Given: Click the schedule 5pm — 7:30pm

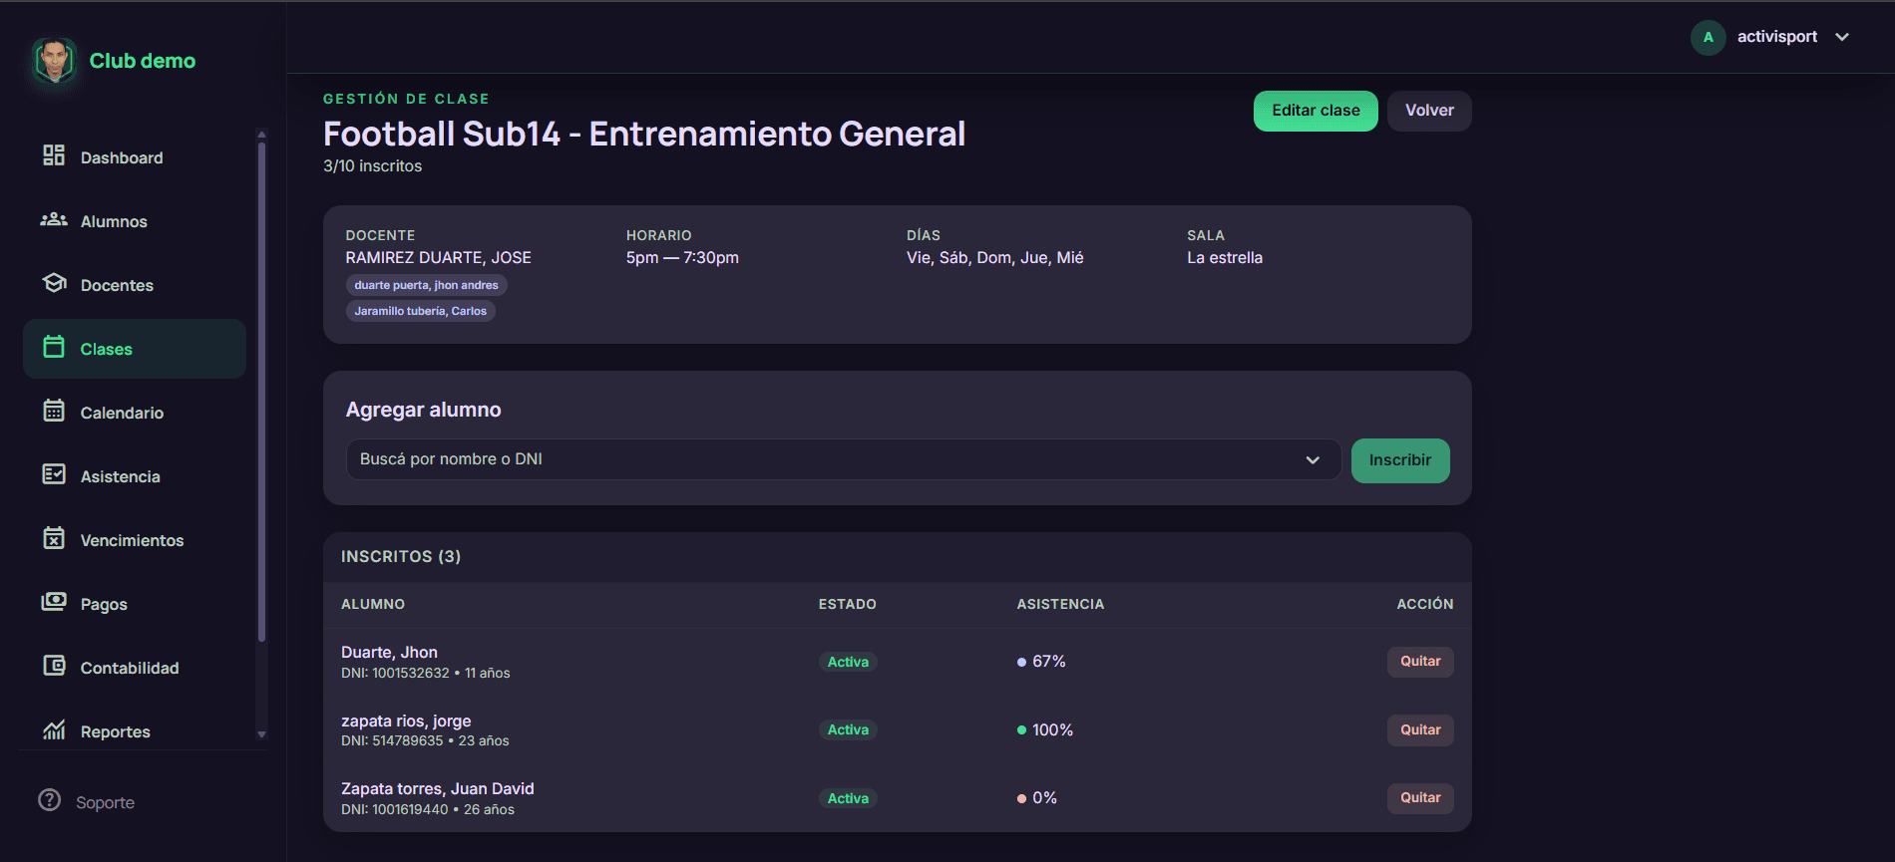Looking at the screenshot, I should click(x=682, y=257).
